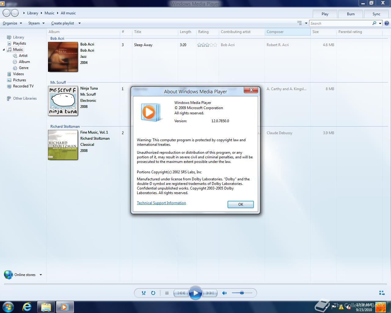Open Windows Explorer from taskbar
Screen dimensions: 391x313
pyautogui.click(x=46, y=307)
